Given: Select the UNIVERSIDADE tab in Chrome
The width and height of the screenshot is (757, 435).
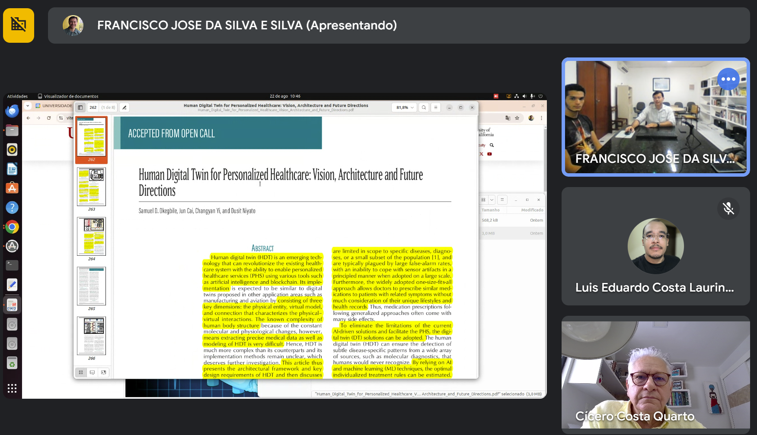Looking at the screenshot, I should 54,106.
